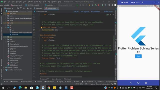The width and height of the screenshot is (160, 90).
Task: Open Terminal tool window tab
Action: (38, 82)
